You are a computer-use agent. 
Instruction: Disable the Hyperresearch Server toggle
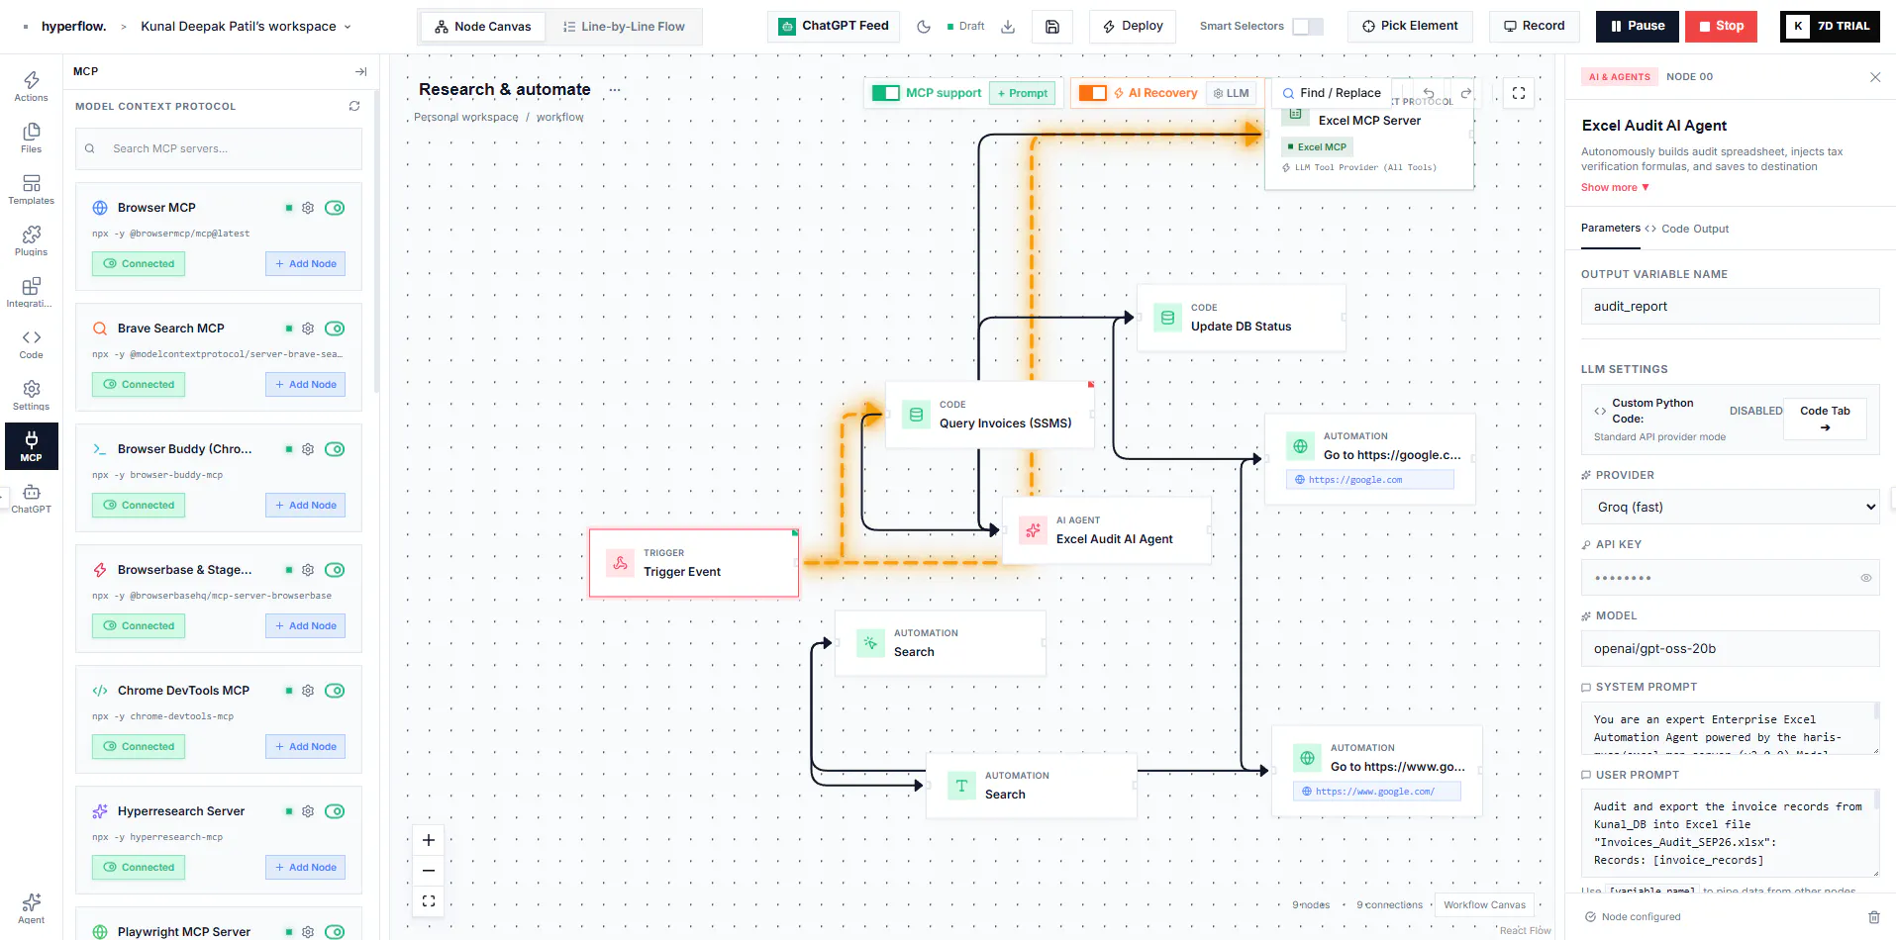click(335, 811)
